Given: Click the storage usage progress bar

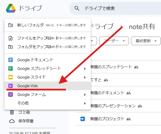Looking at the screenshot, I should coord(33,128).
